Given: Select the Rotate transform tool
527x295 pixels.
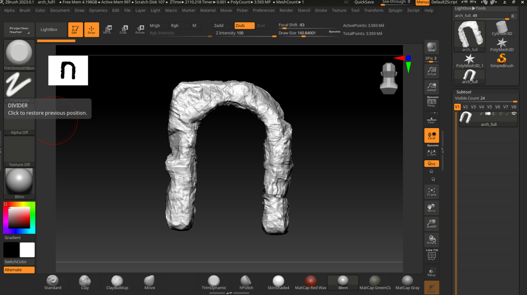Looking at the screenshot, I should coord(140,29).
